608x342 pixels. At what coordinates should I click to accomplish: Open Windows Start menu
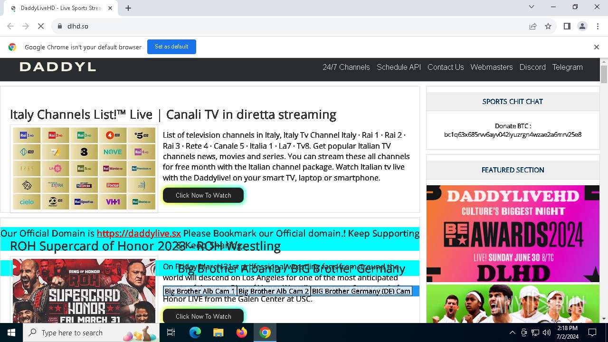pyautogui.click(x=11, y=332)
